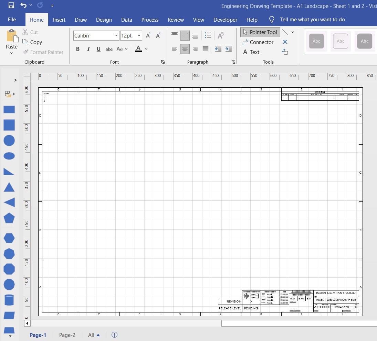Screen dimensions: 377x341
Task: Select the circle shape in the Shapes pane
Action: coord(9,140)
